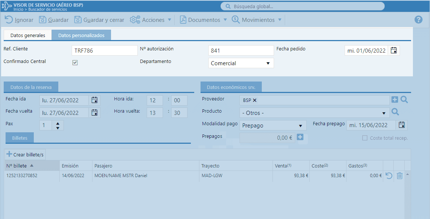This screenshot has width=430, height=219.
Task: Open calendar picker for Fecha ida
Action: tap(94, 100)
